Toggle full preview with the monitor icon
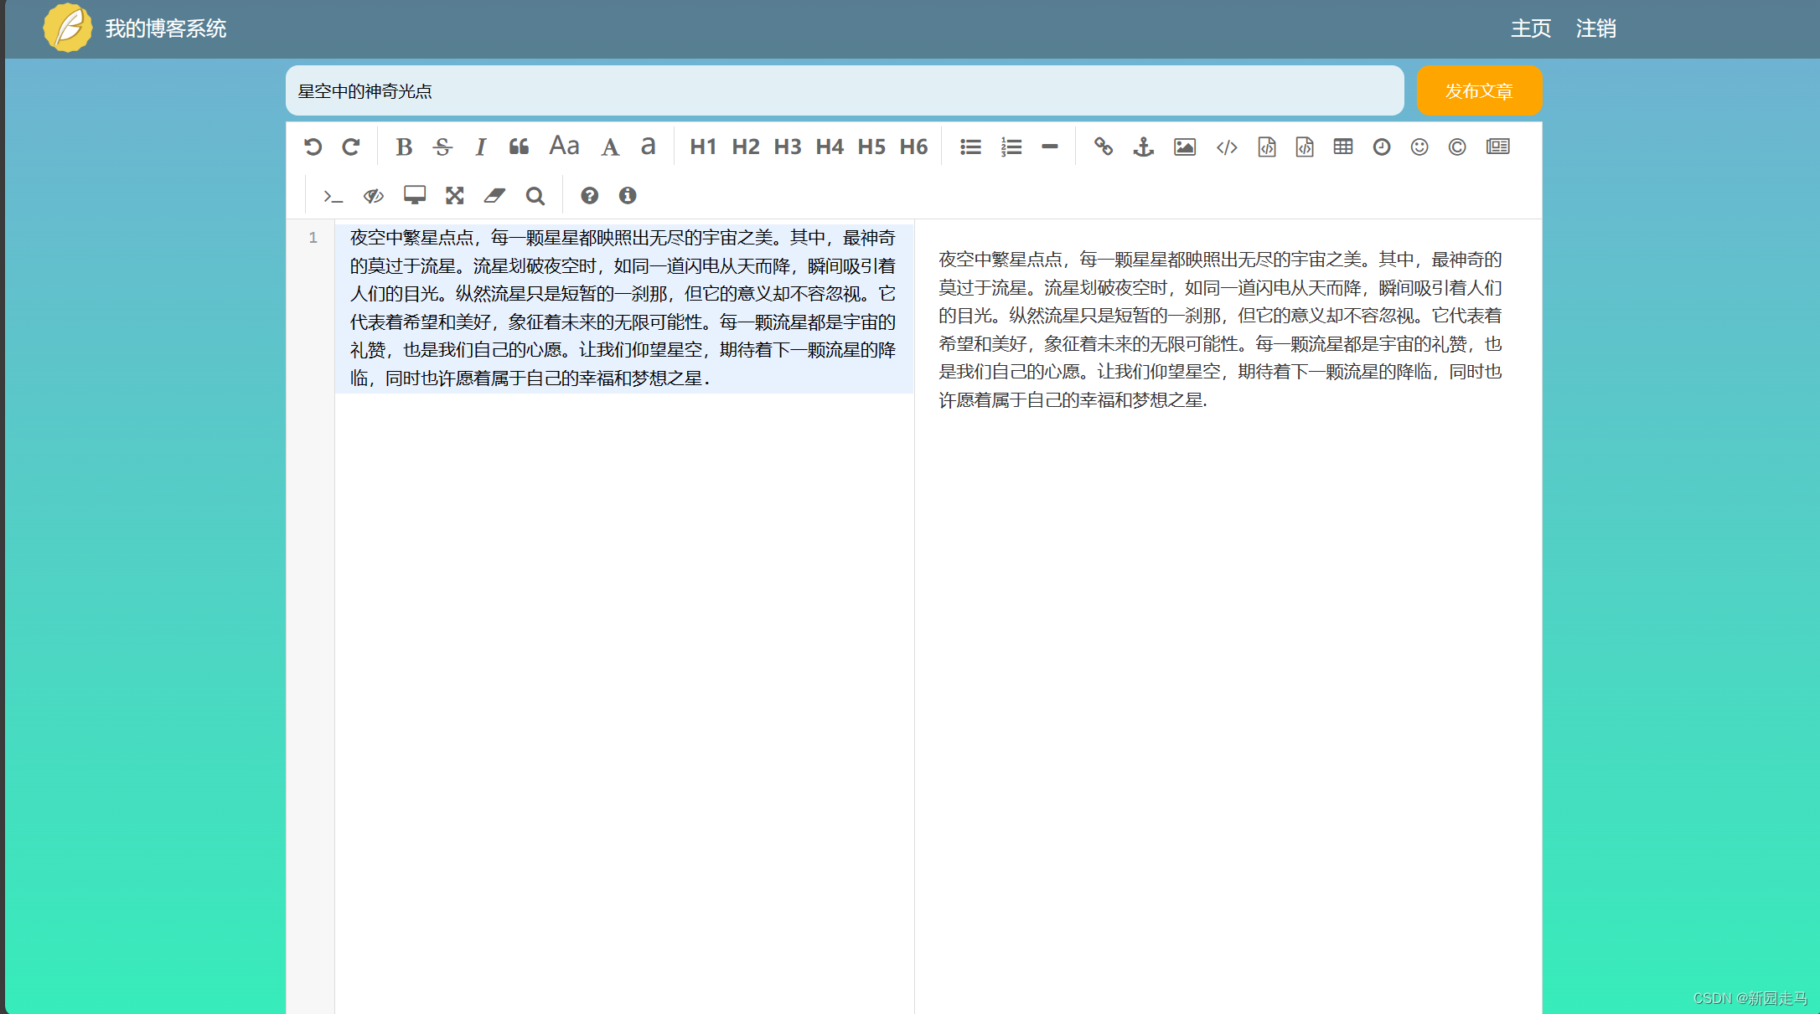The width and height of the screenshot is (1820, 1014). [x=414, y=196]
